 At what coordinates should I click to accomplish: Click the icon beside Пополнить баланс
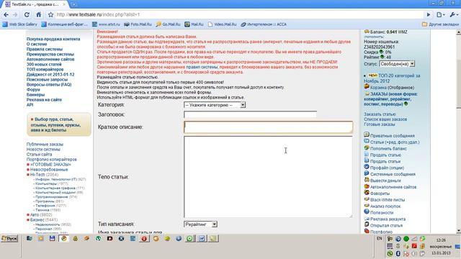[x=367, y=148]
